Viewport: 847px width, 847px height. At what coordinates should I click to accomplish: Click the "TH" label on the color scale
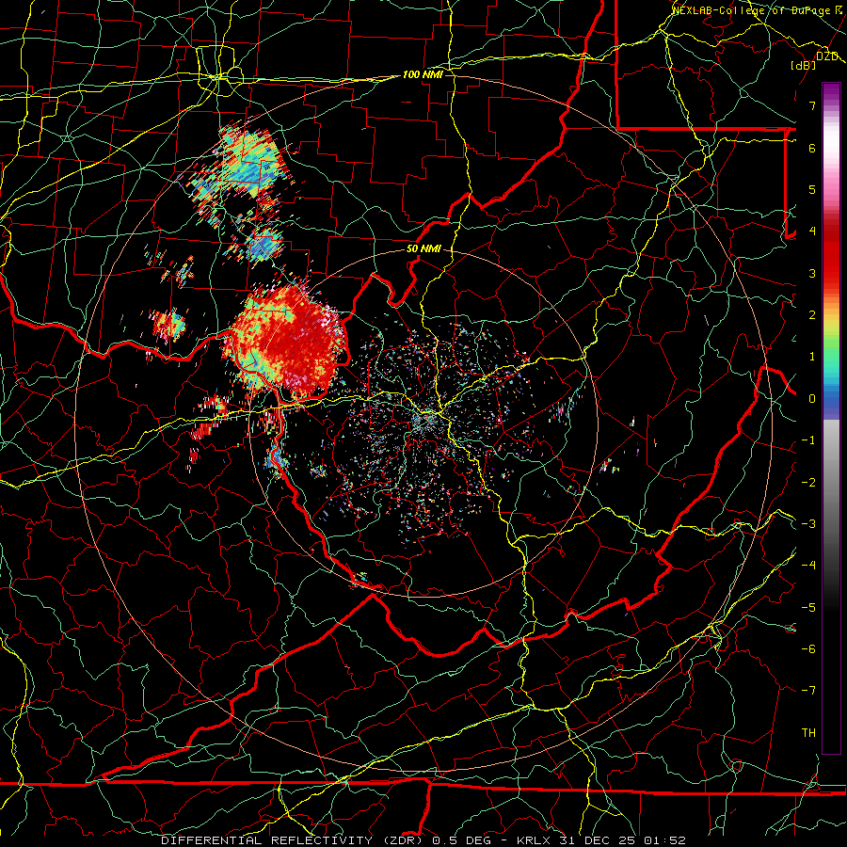click(808, 733)
